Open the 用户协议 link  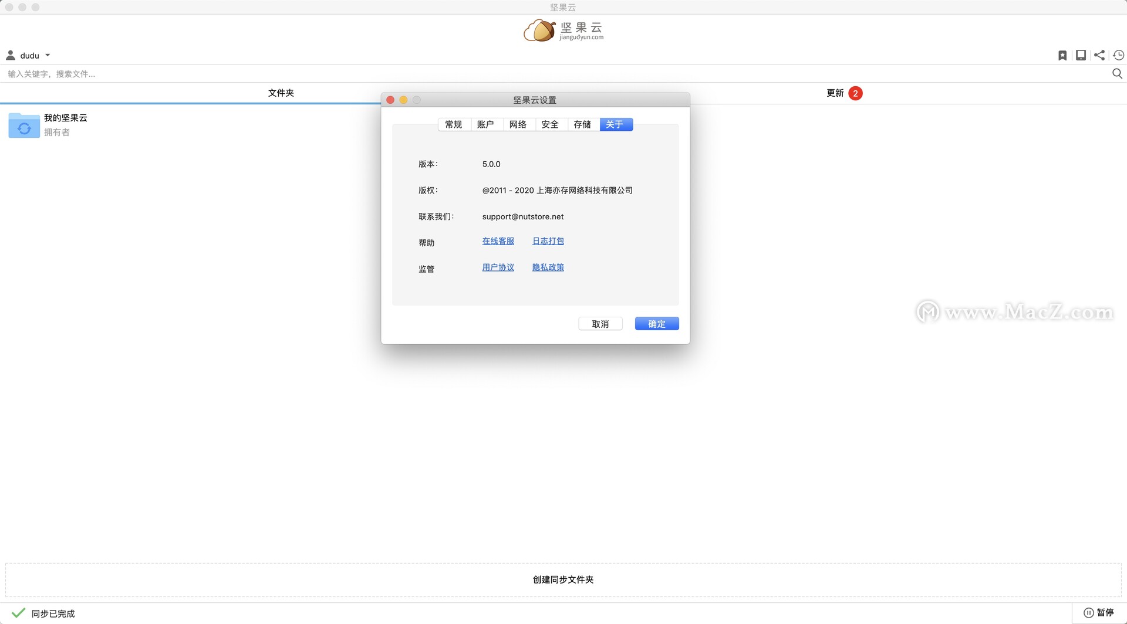point(498,267)
